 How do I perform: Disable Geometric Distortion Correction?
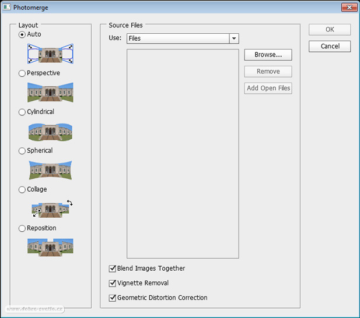(x=112, y=298)
